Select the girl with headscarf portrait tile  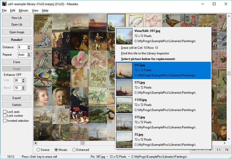pyautogui.click(x=61, y=96)
